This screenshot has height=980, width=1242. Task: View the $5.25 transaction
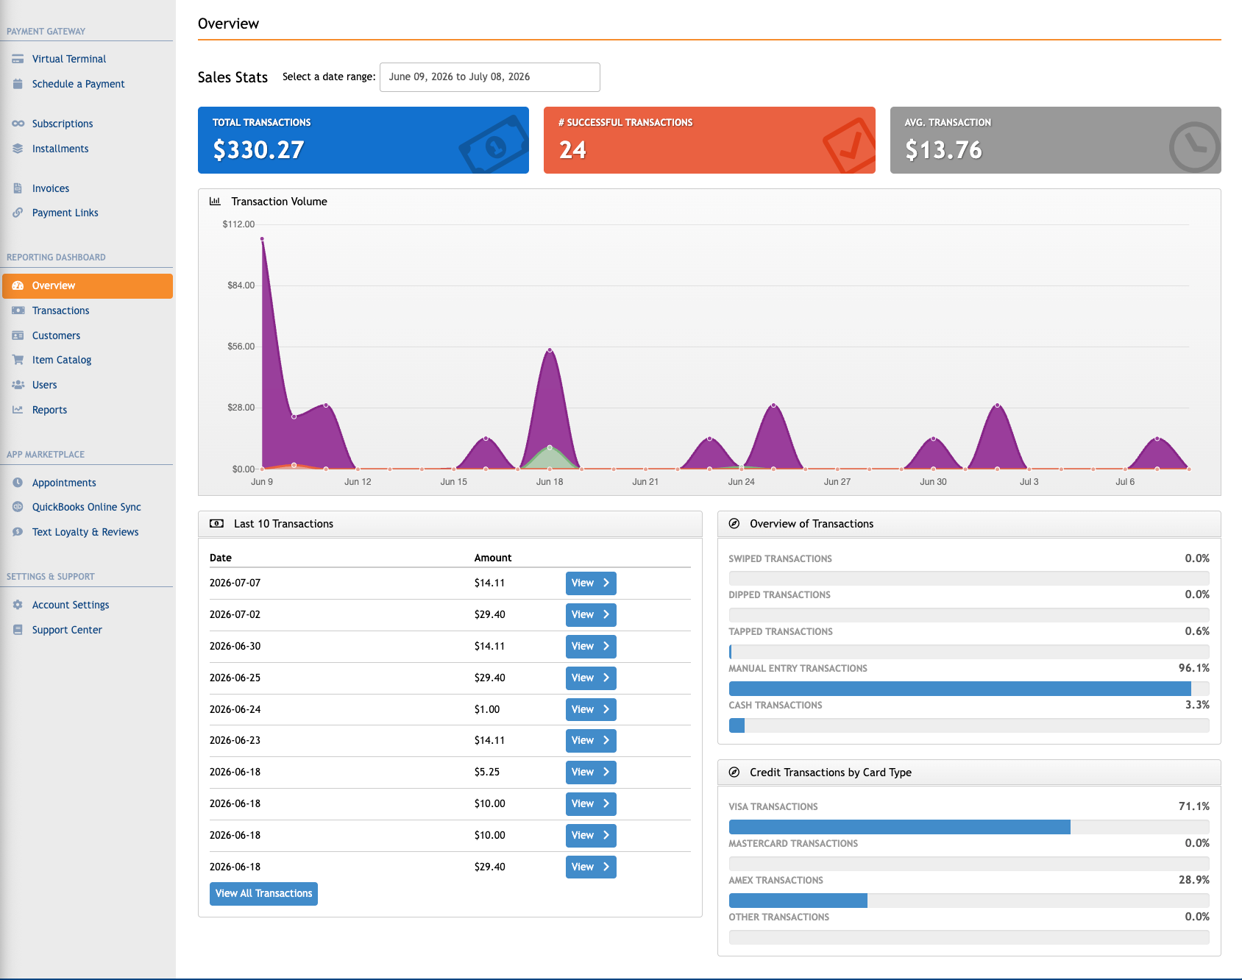click(591, 773)
